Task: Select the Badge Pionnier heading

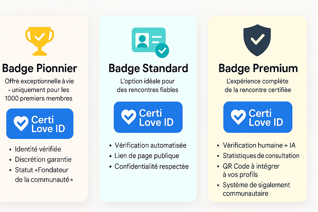Action: click(x=39, y=68)
